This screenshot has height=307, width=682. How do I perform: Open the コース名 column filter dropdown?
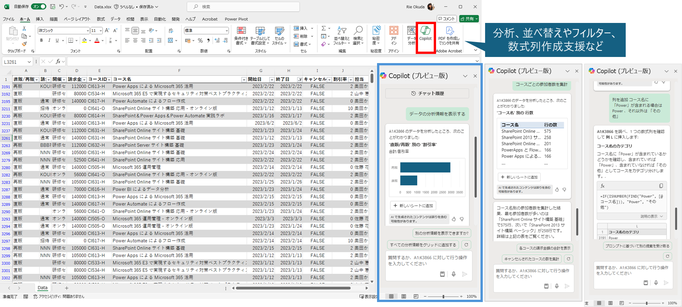click(244, 80)
